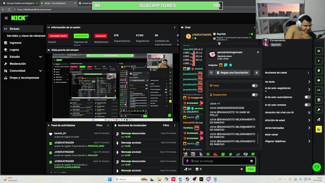Expand restricción de edad option
Image resolution: width=325 pixels, height=183 pixels.
309,120
